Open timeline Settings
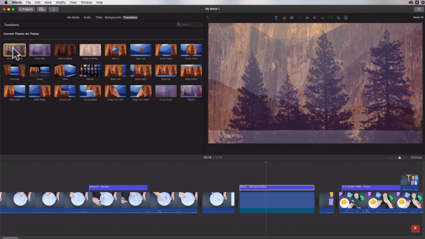 coord(416,157)
